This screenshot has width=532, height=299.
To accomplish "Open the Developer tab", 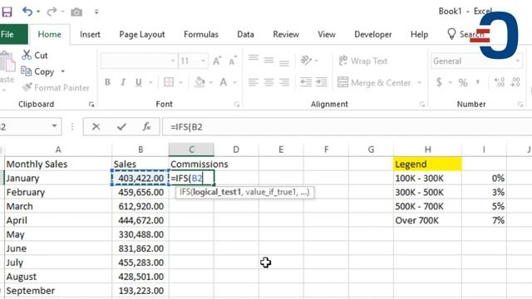I will click(x=373, y=34).
